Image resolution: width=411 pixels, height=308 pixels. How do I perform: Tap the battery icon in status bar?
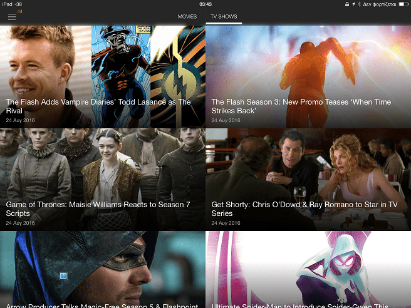(x=403, y=4)
